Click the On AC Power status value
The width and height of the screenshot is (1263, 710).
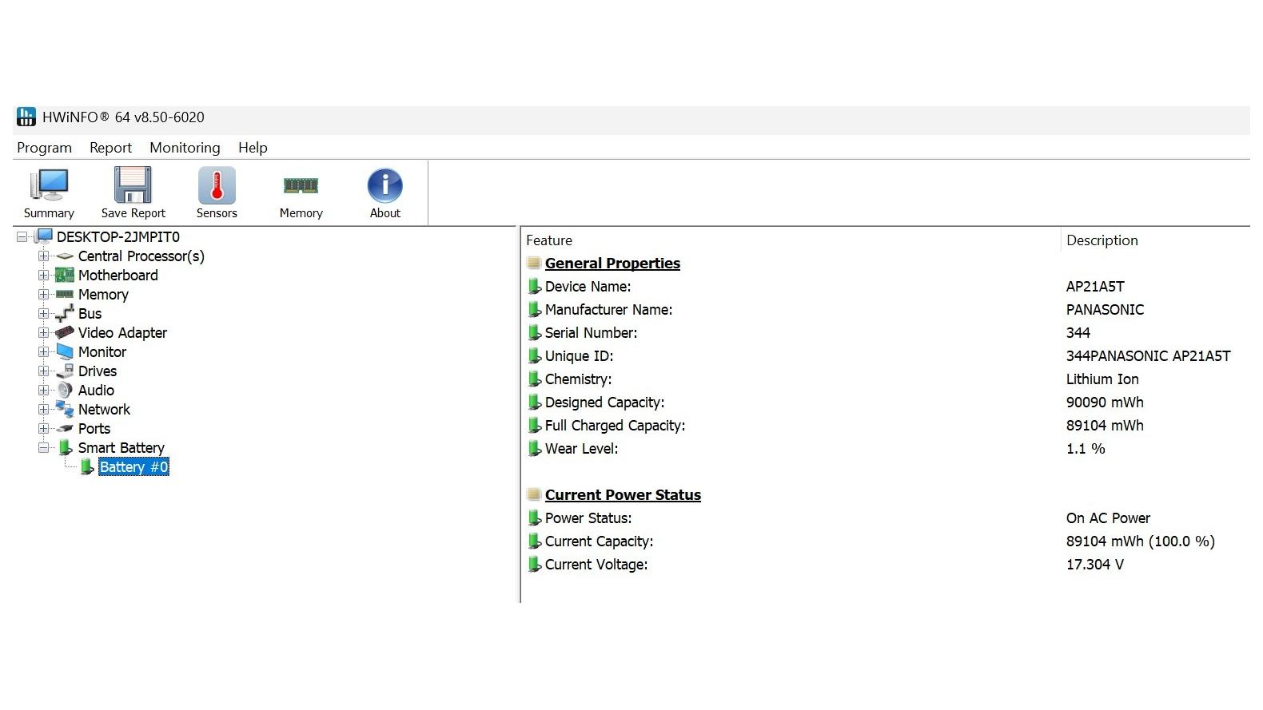pyautogui.click(x=1108, y=518)
